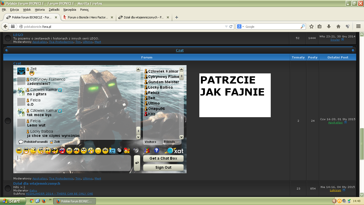Open xat help question mark icon

point(157,150)
